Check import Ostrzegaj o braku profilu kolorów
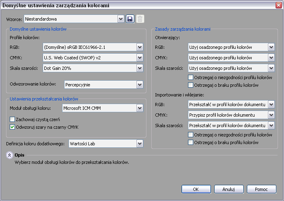Image resolution: width=284 pixels, height=201 pixels. point(191,142)
